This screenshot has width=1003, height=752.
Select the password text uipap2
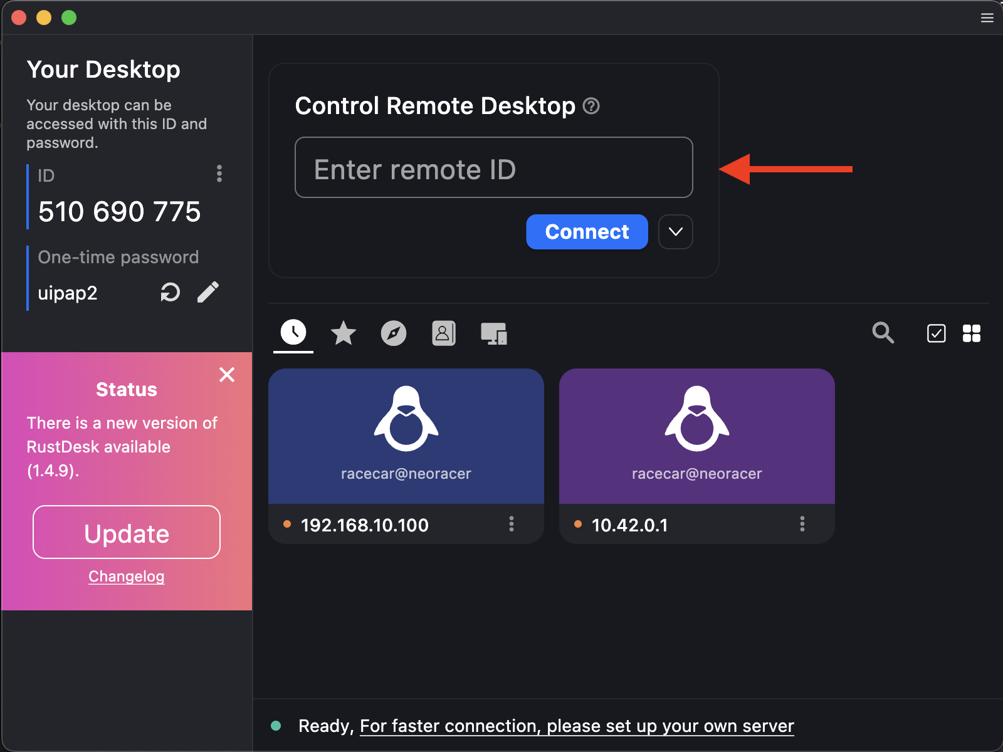click(x=68, y=293)
